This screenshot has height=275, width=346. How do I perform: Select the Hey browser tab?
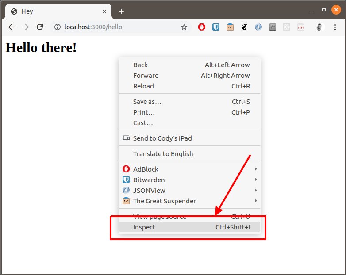click(x=58, y=11)
